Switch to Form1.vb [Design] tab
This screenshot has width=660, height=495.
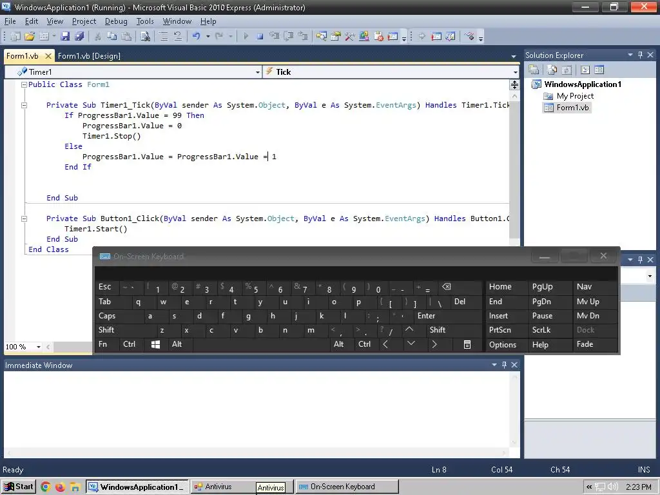89,56
